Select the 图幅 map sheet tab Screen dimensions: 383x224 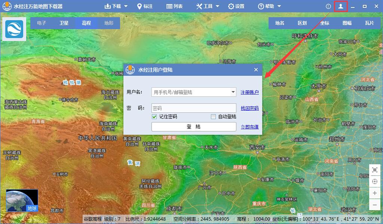click(347, 23)
